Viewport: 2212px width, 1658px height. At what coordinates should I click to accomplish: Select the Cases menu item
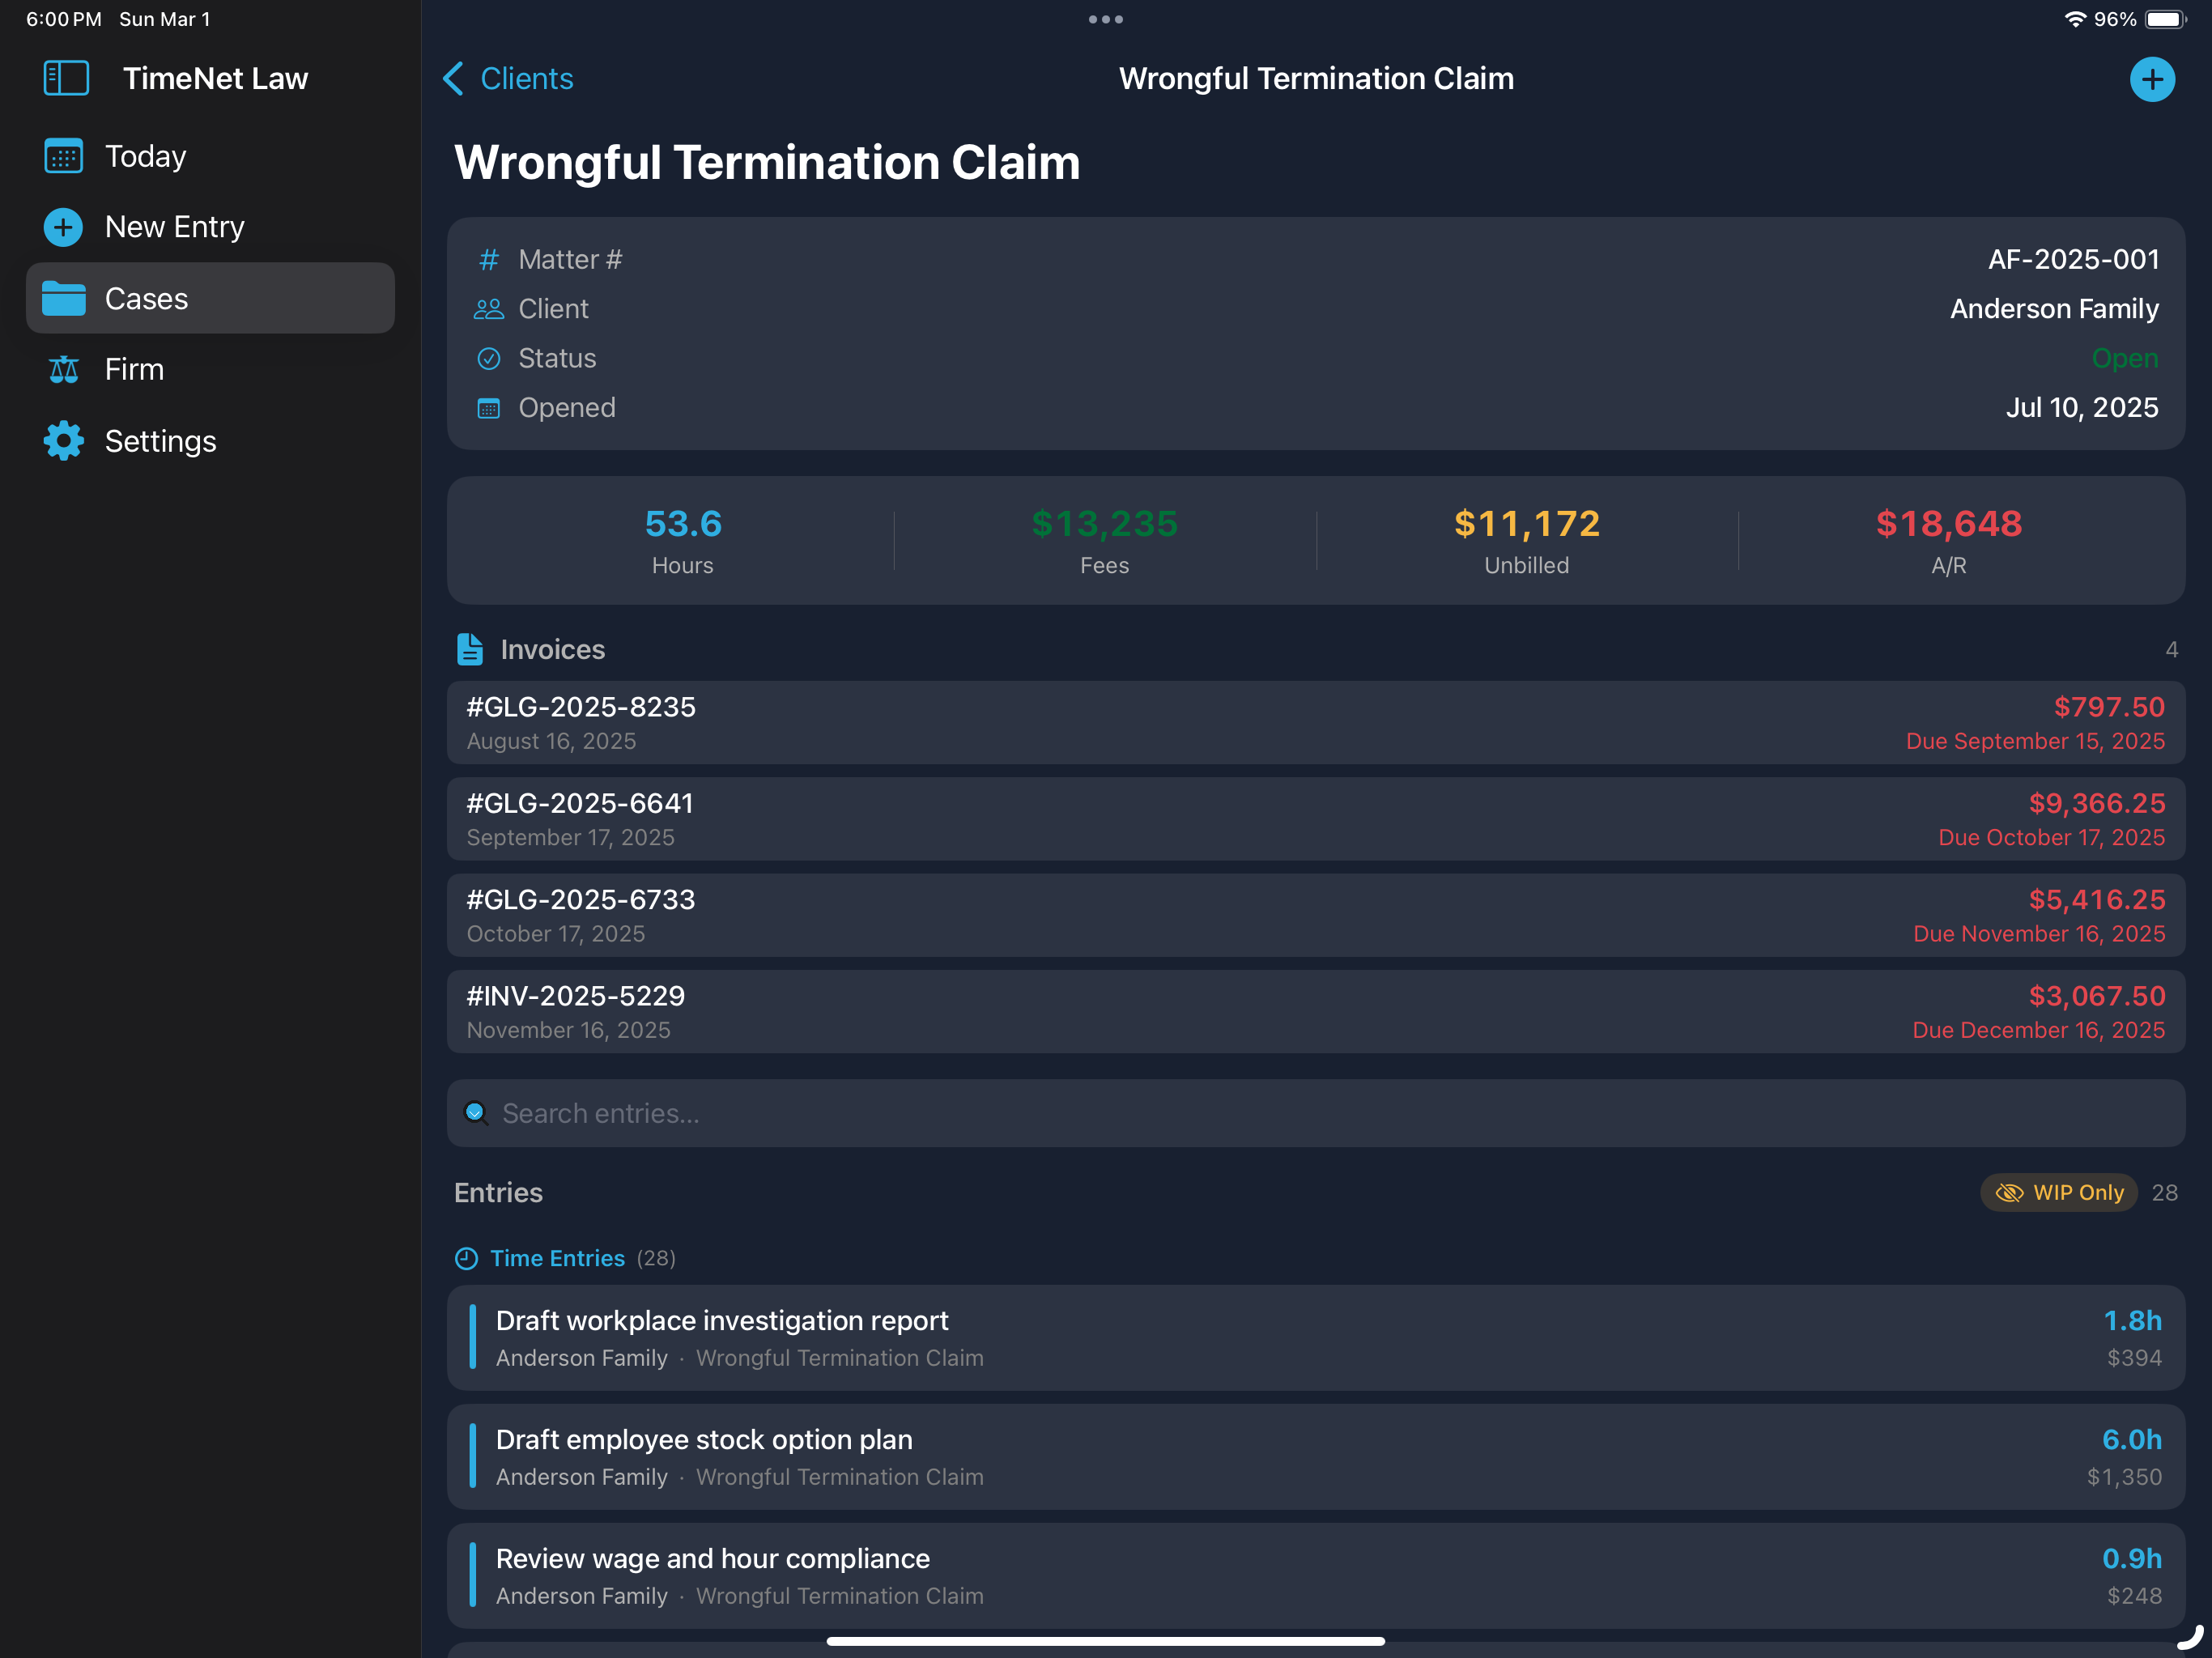tap(210, 298)
